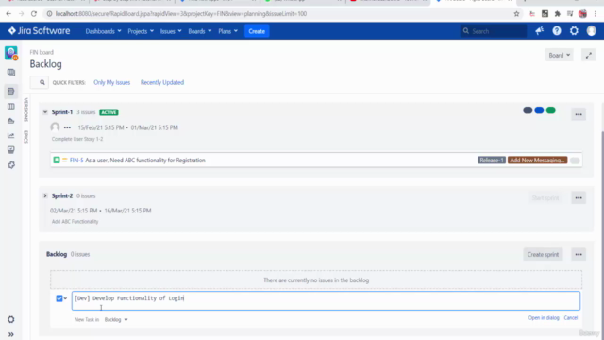This screenshot has height=340, width=604.
Task: Open the Reports chart sidebar icon
Action: point(10,135)
